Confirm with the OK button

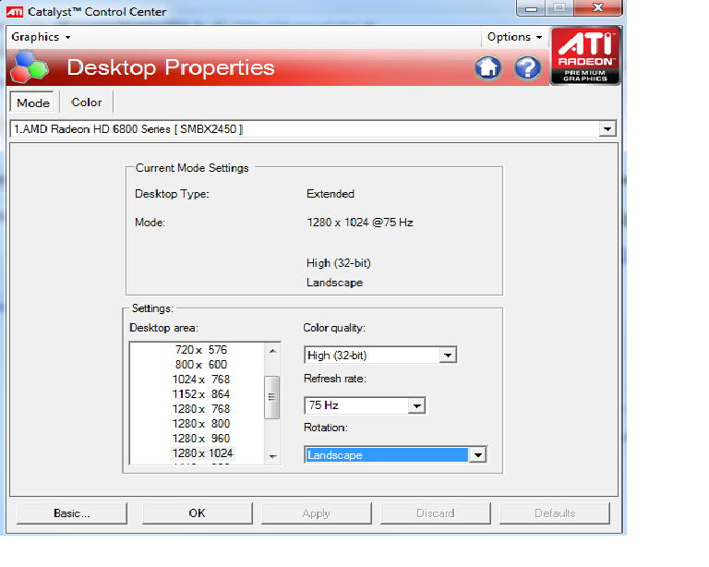pos(198,513)
